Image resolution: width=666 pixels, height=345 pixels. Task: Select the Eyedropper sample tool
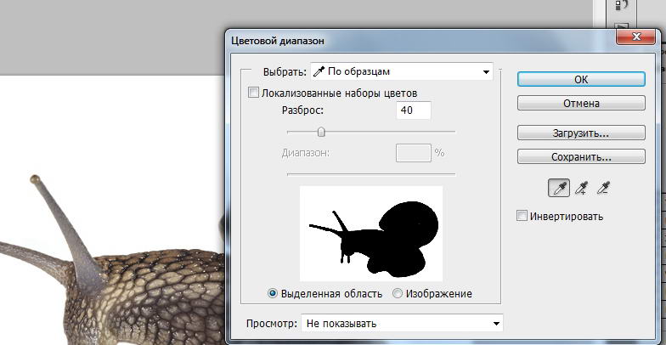coord(558,189)
